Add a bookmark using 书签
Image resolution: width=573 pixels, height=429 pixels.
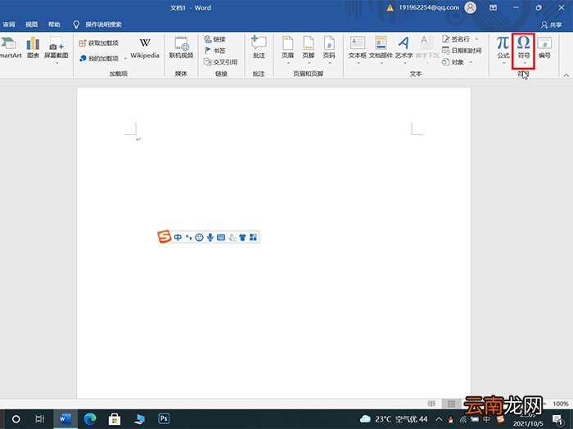(x=214, y=51)
